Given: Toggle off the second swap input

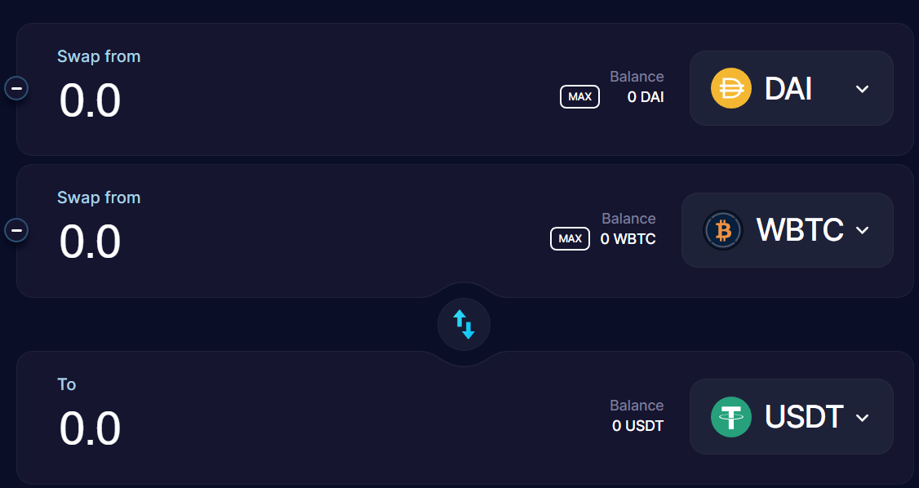Looking at the screenshot, I should pos(16,230).
